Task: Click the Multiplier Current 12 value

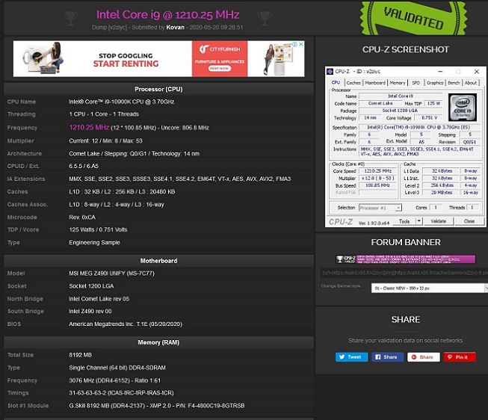Action: [105, 140]
